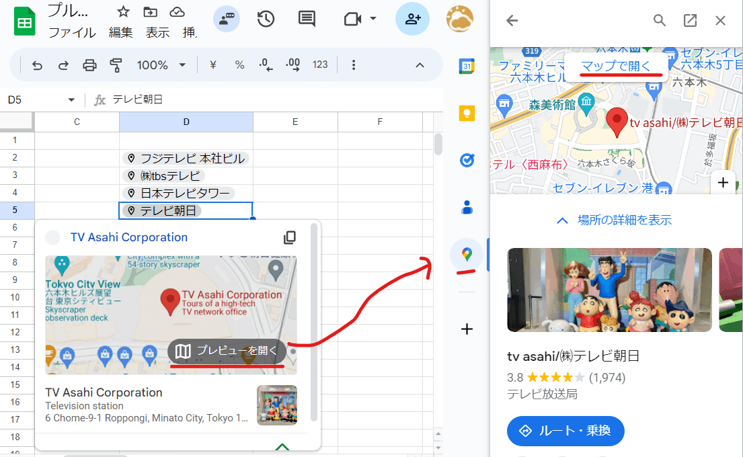Expand the Meet call options arrow
This screenshot has width=743, height=457.
pyautogui.click(x=373, y=19)
